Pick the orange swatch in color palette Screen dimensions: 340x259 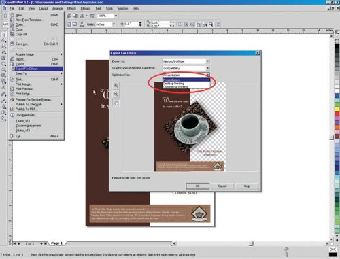pos(337,127)
